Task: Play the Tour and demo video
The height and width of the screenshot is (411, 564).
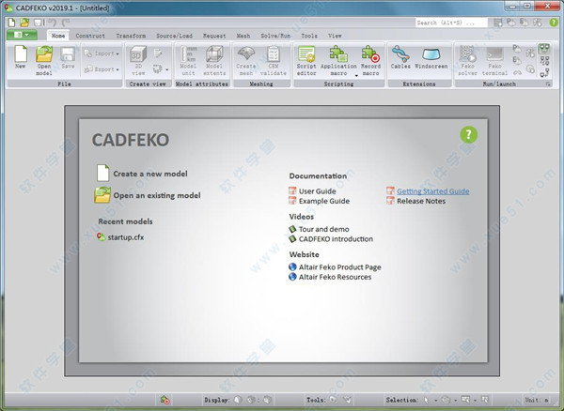Action: pyautogui.click(x=319, y=229)
